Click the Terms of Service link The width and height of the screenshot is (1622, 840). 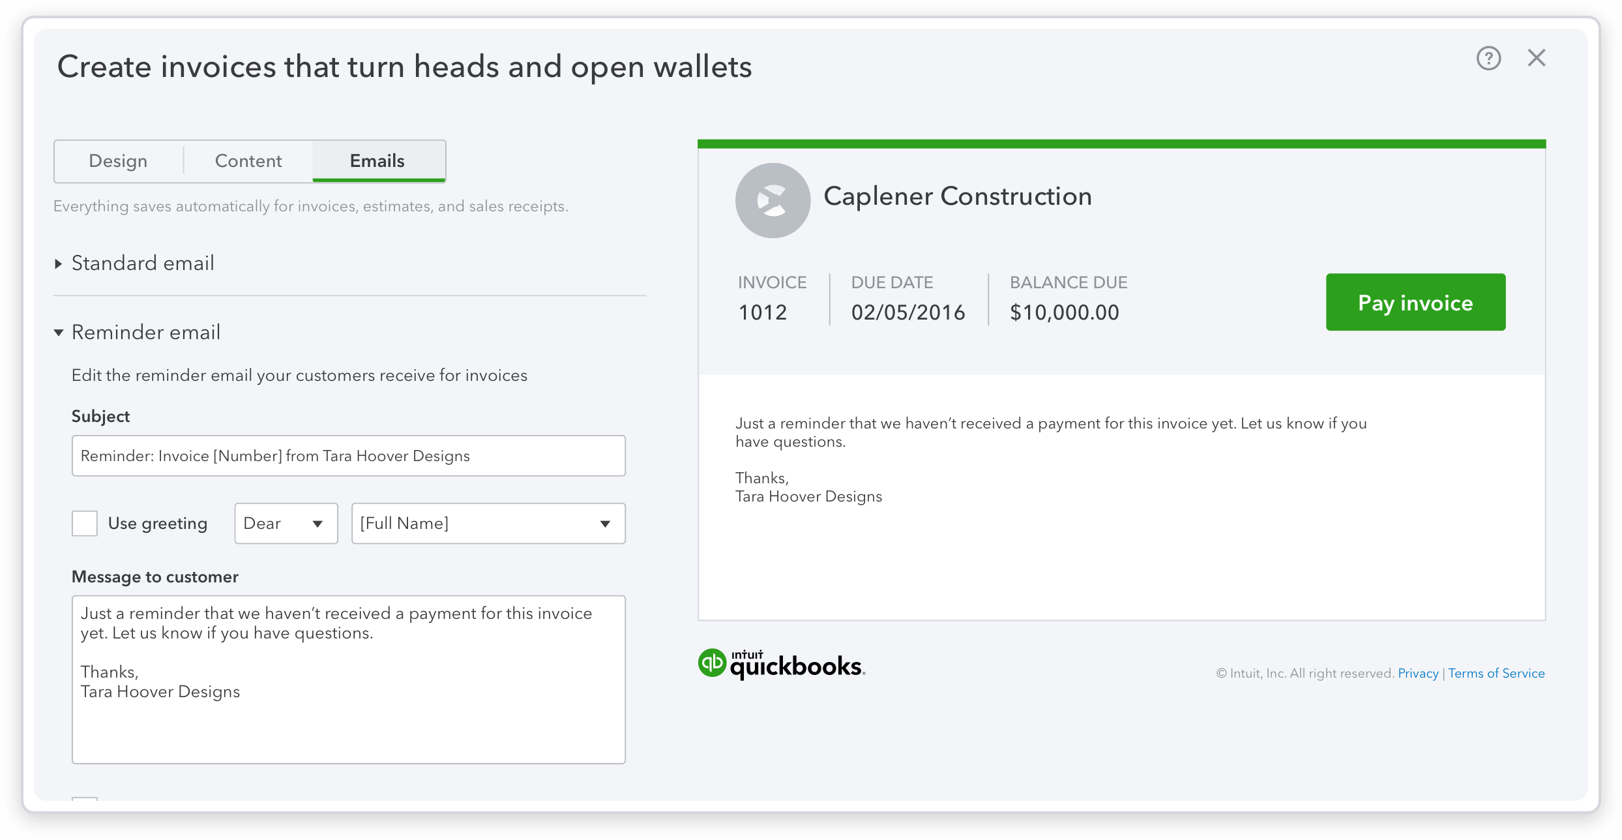[1497, 673]
